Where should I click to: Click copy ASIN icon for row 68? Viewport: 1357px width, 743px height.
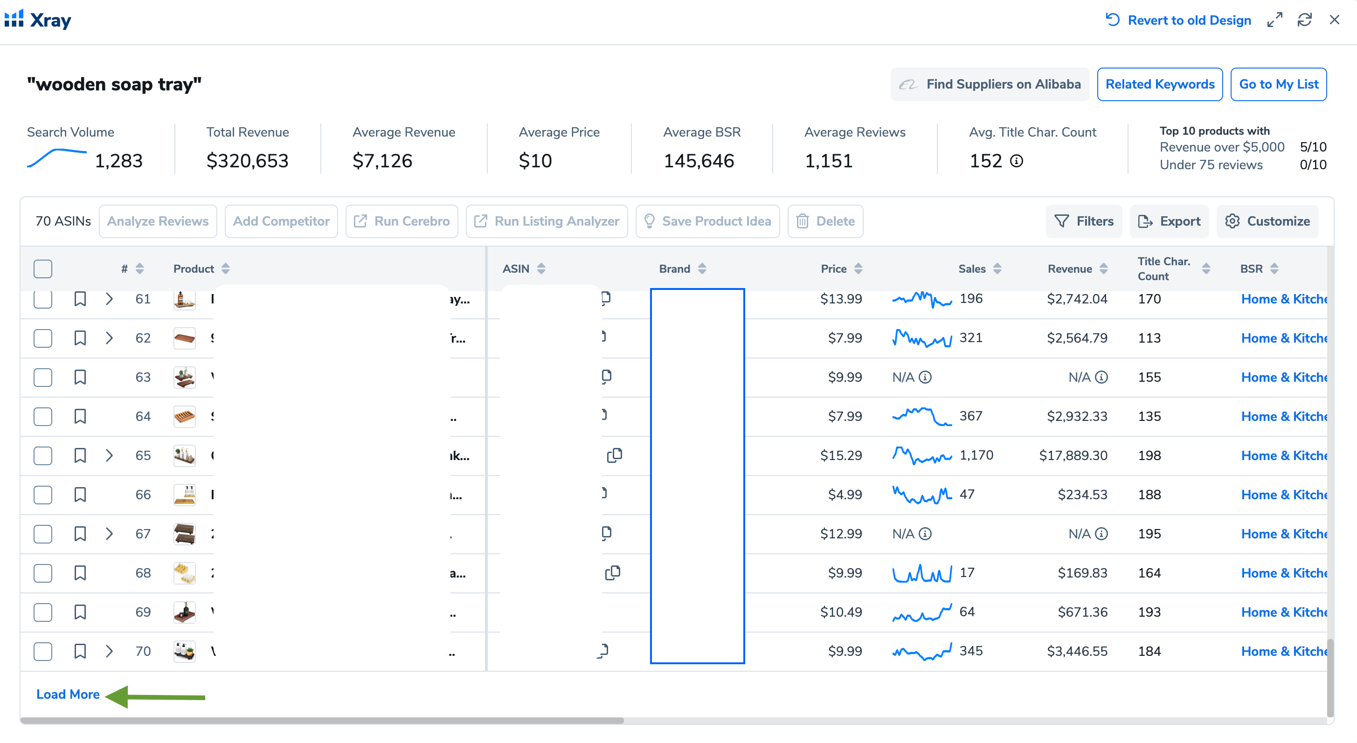click(613, 572)
